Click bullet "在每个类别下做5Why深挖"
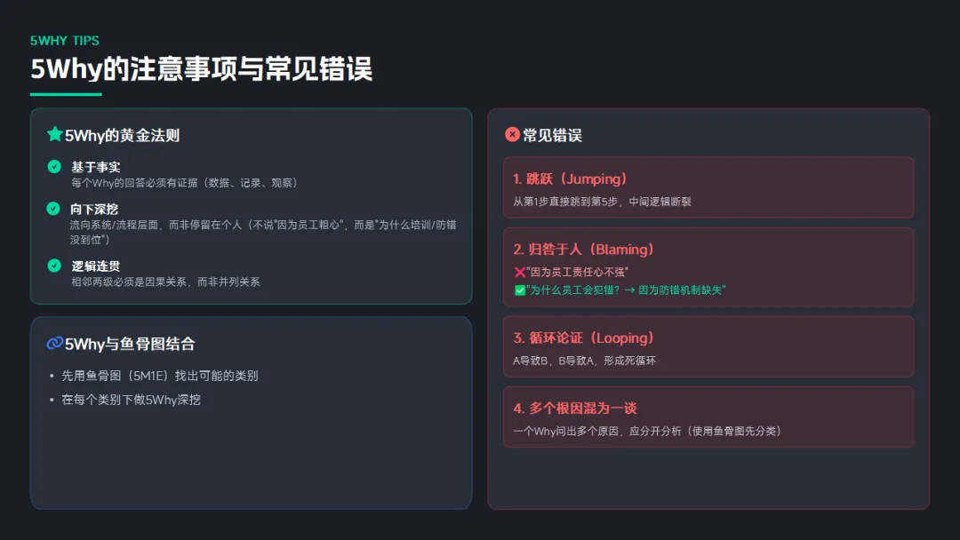Viewport: 960px width, 540px height. pos(131,400)
